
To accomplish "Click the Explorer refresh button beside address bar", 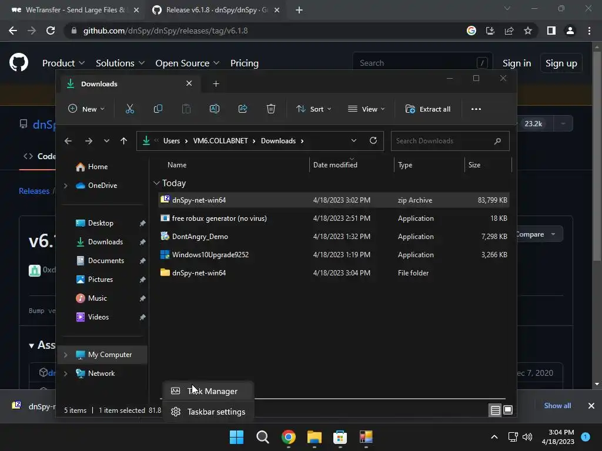I will click(373, 141).
